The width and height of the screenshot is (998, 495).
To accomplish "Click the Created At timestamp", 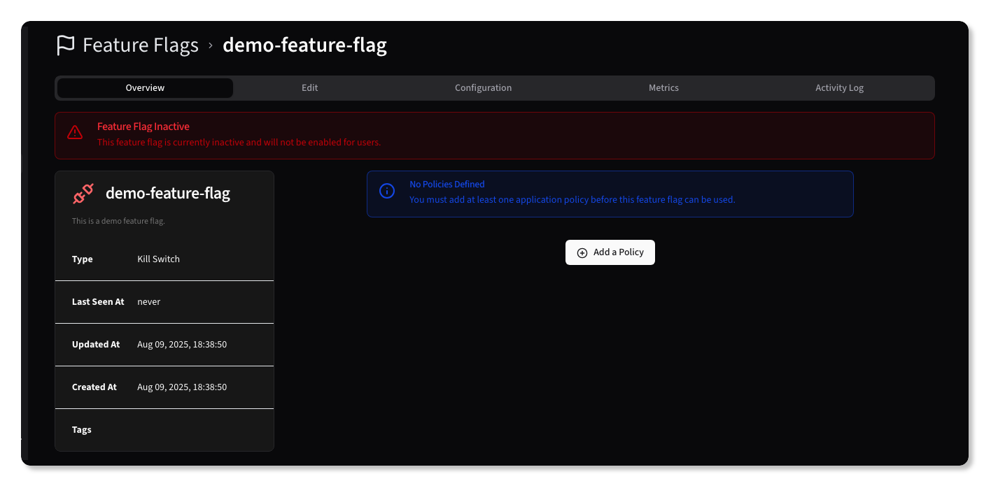I will 182,387.
